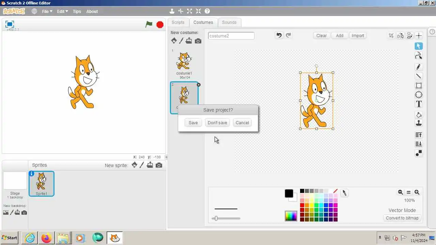The height and width of the screenshot is (245, 436).
Task: Click the costume name input field
Action: coord(231,36)
